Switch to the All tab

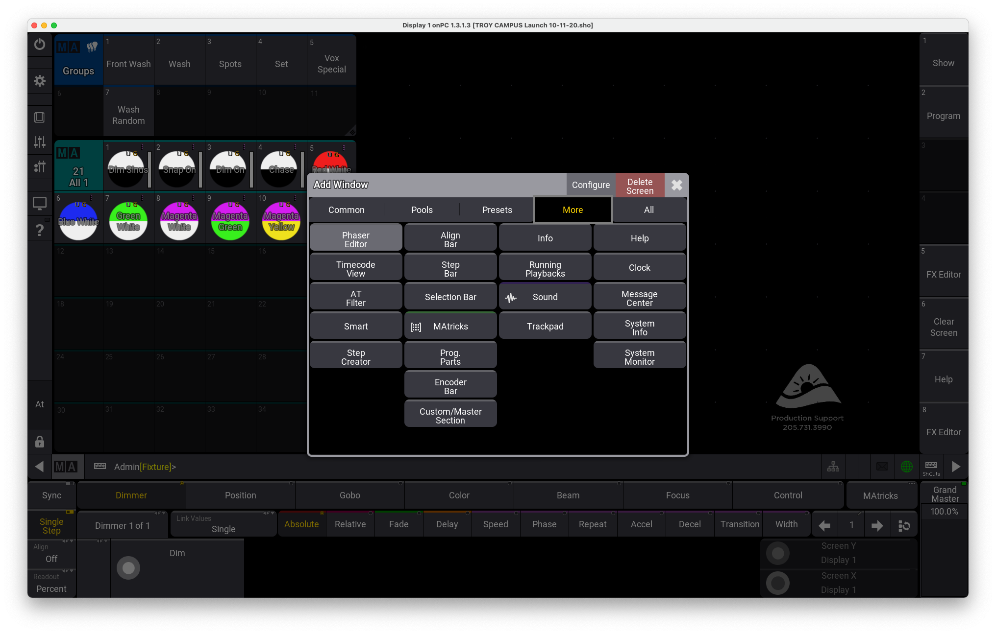coord(649,210)
